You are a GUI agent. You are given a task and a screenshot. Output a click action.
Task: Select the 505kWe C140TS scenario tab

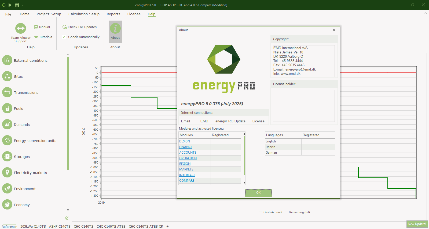(33, 227)
